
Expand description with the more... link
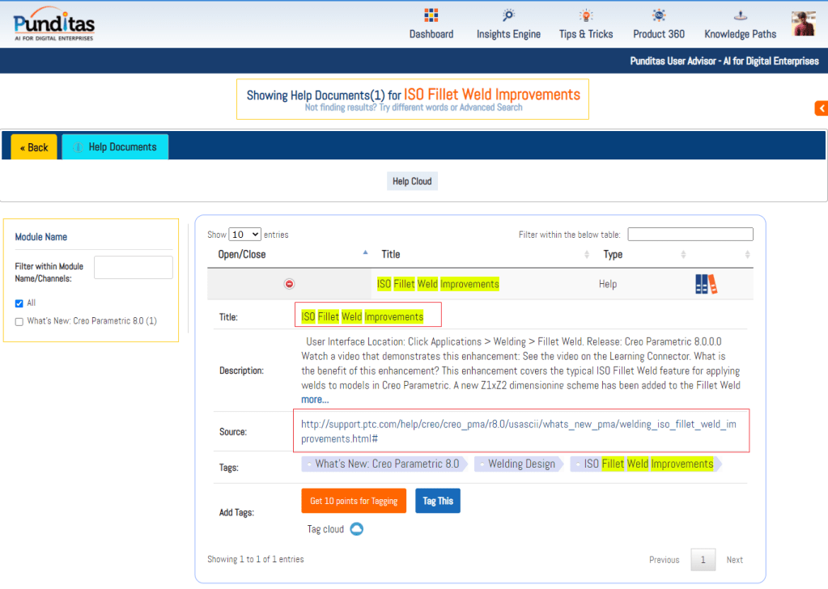[x=315, y=400]
